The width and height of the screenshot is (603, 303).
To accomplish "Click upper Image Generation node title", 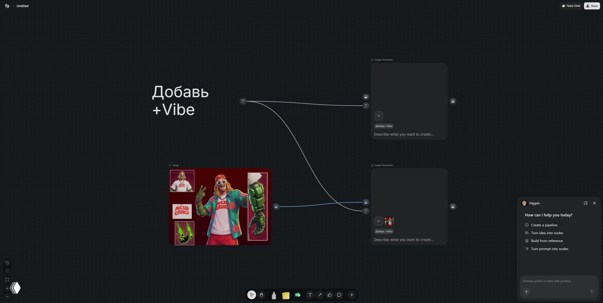I will tap(384, 60).
